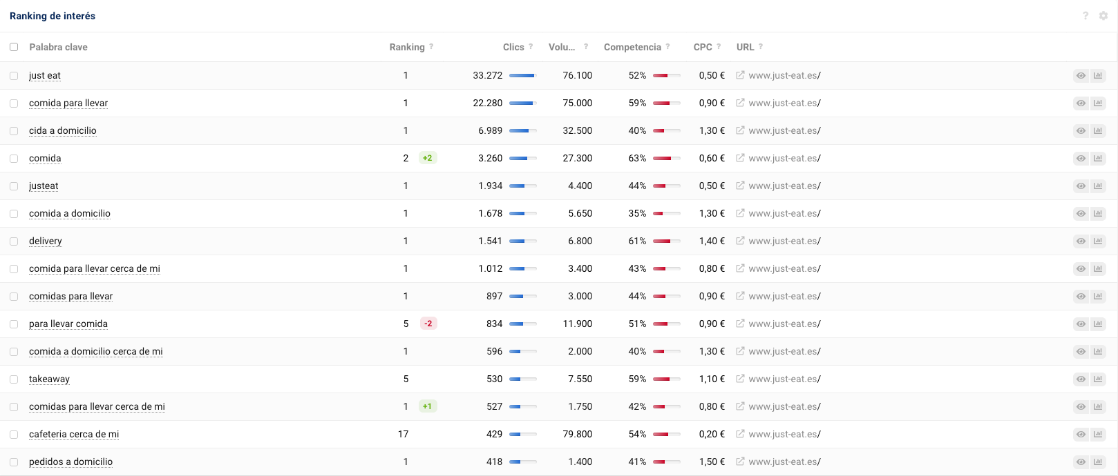Screen dimensions: 1118x476
Task: Click the red competition bar for just eat
Action: (x=664, y=75)
